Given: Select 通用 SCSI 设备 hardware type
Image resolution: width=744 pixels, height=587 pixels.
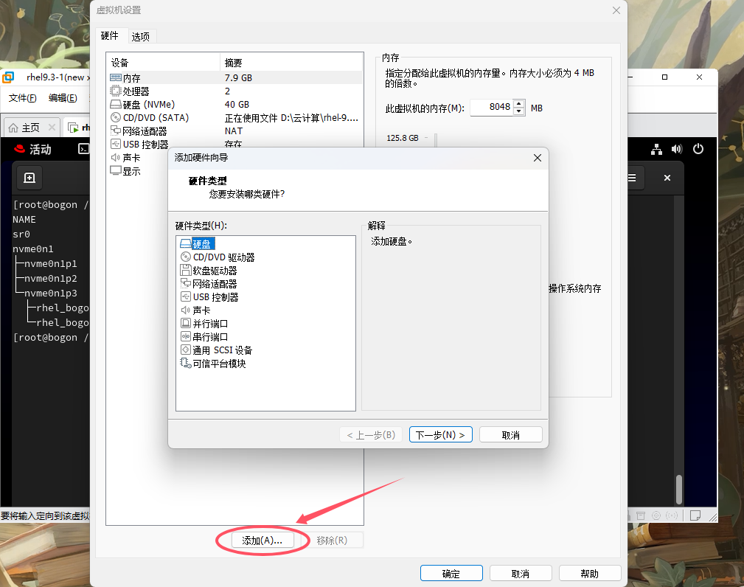Looking at the screenshot, I should (x=222, y=350).
